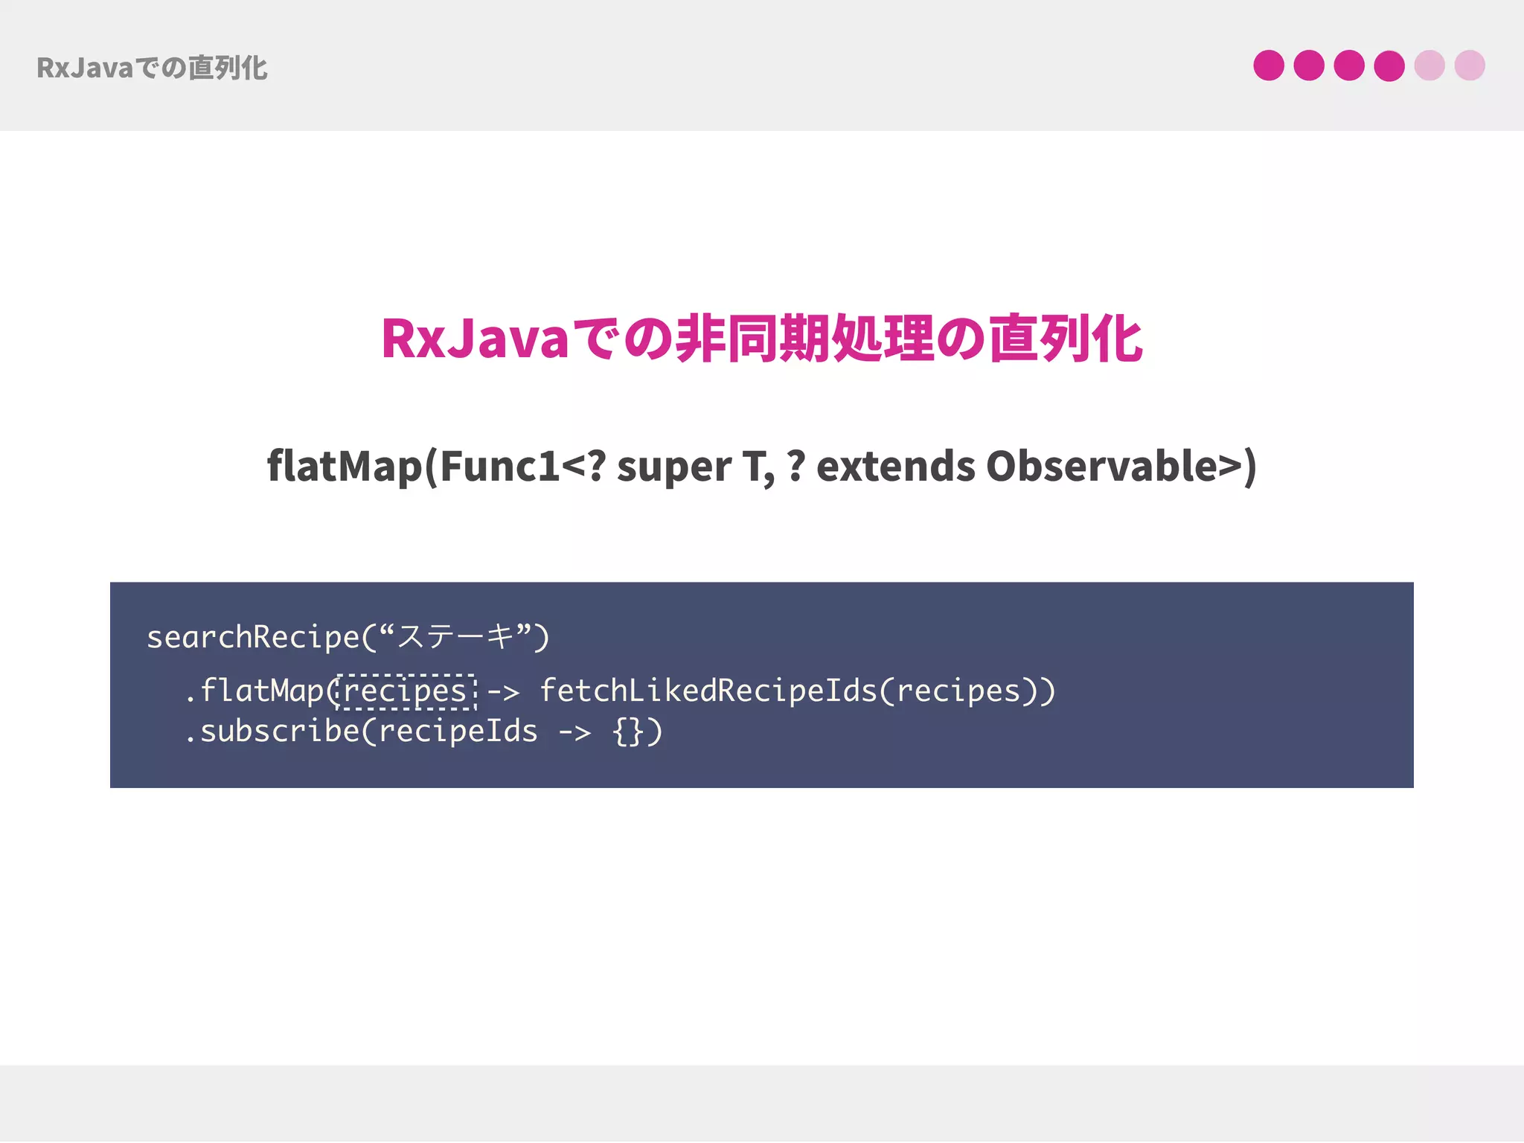Click the first dark pink progress dot

[x=1269, y=65]
